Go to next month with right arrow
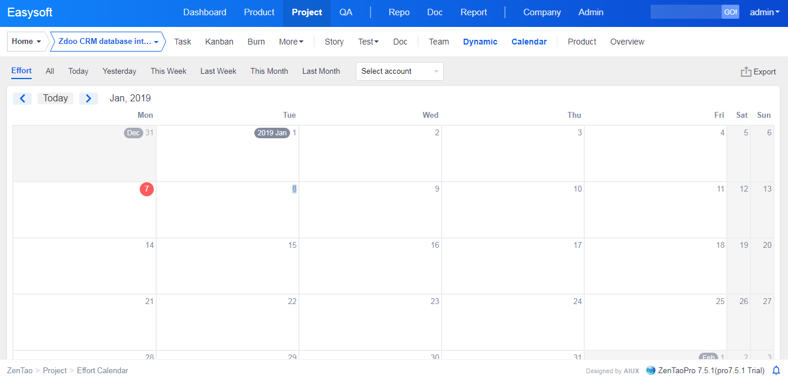 pyautogui.click(x=89, y=98)
